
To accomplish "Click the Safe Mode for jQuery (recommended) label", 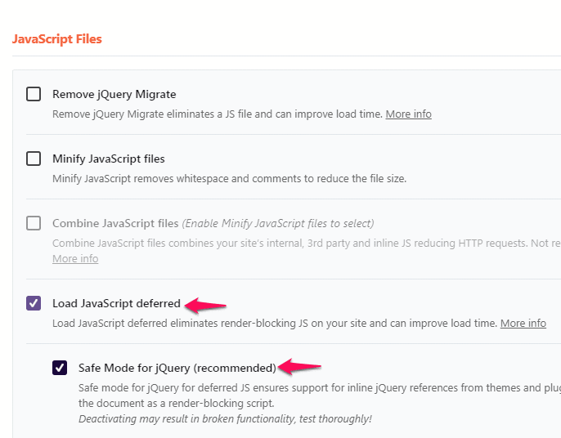I will [x=177, y=368].
